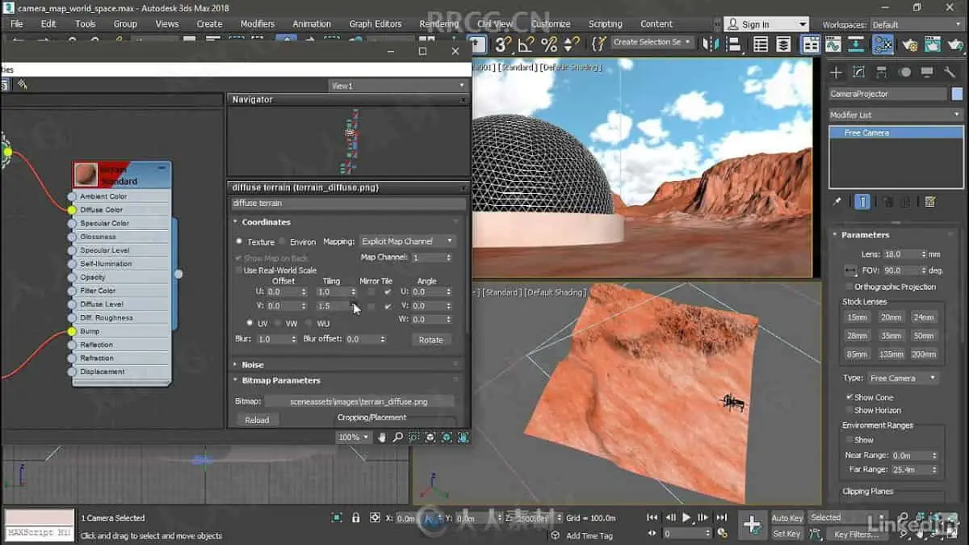The width and height of the screenshot is (969, 545).
Task: Click the Angle Snap toggle icon
Action: coord(526,45)
